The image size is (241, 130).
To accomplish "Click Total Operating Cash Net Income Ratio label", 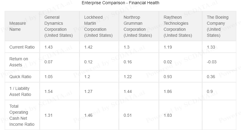I will click(22, 115).
